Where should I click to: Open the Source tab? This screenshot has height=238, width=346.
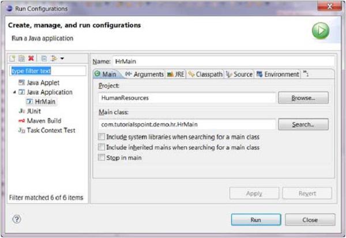[239, 74]
